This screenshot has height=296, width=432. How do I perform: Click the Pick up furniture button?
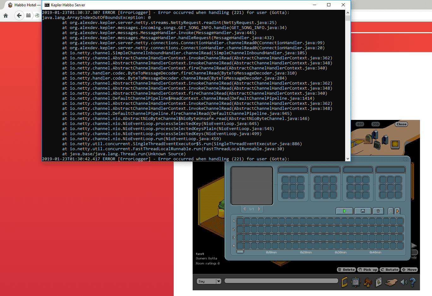point(368,269)
